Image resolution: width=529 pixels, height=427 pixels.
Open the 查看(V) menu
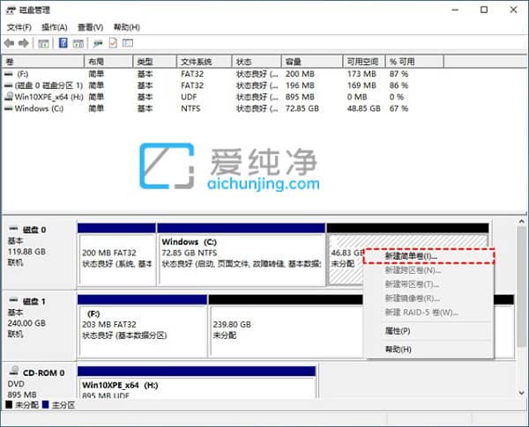click(91, 27)
